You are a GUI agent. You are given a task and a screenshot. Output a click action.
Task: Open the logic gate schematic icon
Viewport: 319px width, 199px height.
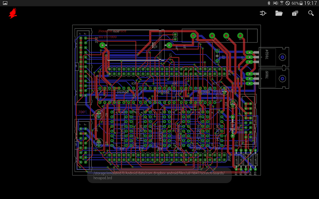tap(263, 14)
